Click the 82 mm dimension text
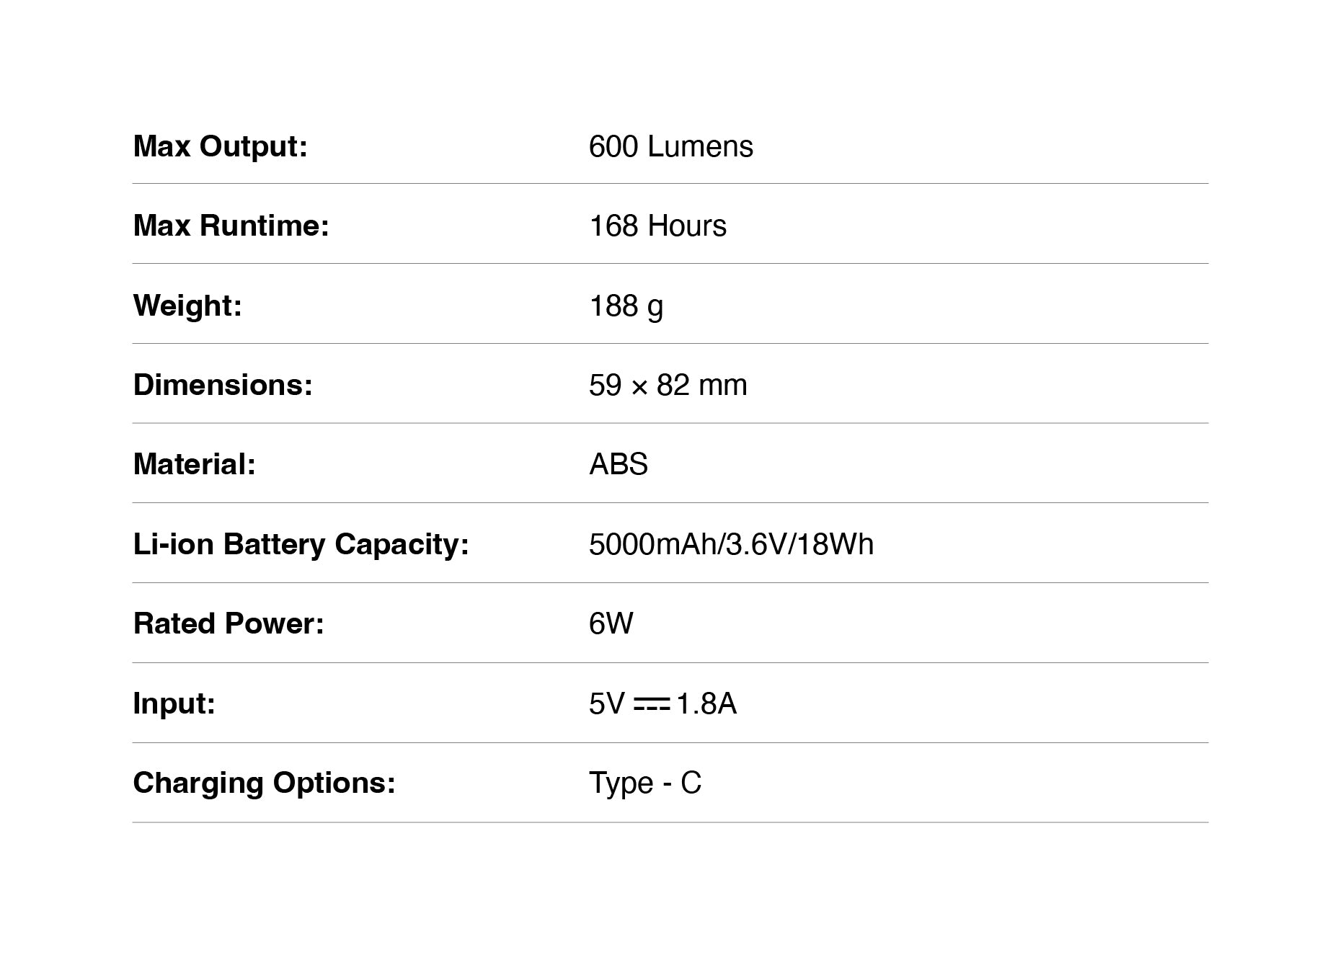This screenshot has width=1343, height=955. click(701, 385)
